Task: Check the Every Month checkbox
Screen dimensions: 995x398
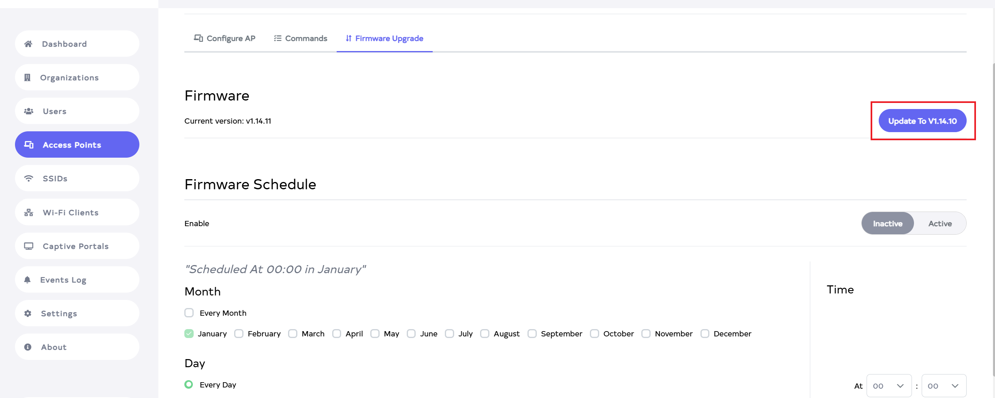Action: tap(189, 313)
